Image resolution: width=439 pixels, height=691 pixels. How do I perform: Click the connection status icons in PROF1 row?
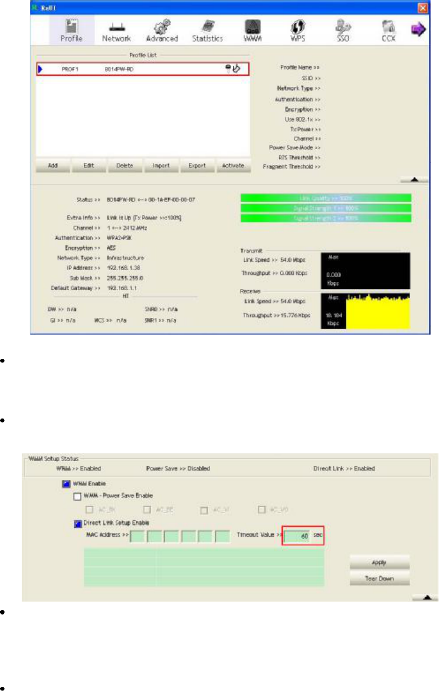[x=232, y=69]
